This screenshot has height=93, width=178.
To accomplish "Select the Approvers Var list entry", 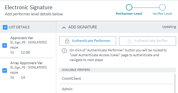I will (27, 45).
